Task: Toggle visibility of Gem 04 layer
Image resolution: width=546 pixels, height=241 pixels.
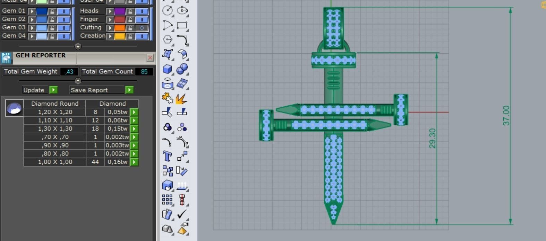Action: click(x=64, y=36)
